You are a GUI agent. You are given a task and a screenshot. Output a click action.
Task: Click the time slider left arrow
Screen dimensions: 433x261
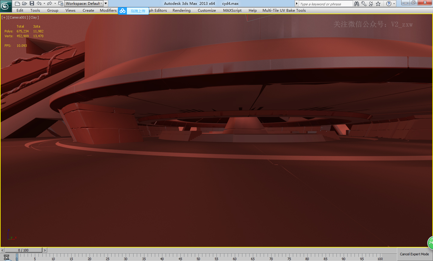point(2,250)
